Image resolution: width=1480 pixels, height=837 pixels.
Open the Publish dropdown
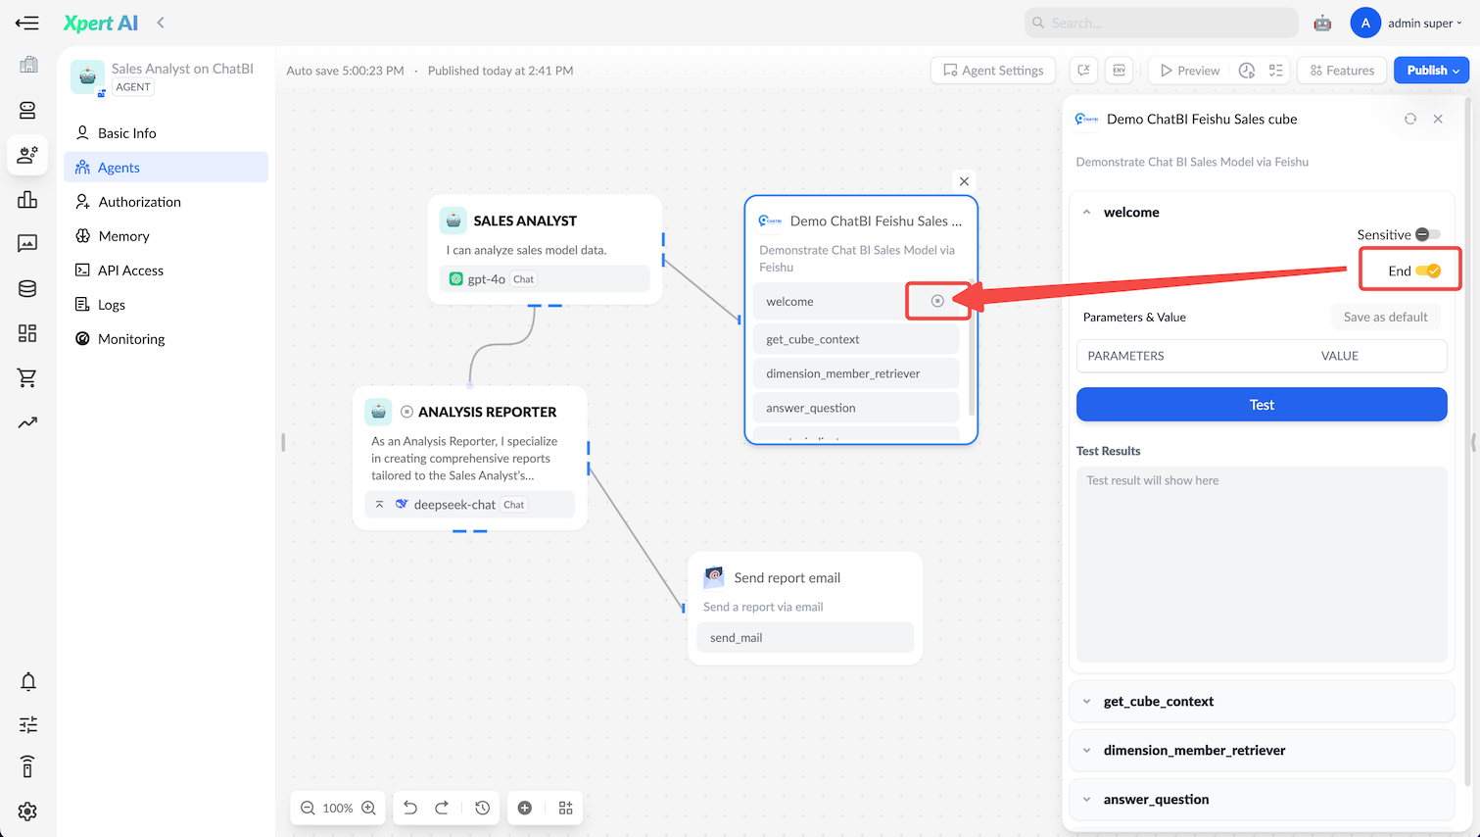(1433, 71)
